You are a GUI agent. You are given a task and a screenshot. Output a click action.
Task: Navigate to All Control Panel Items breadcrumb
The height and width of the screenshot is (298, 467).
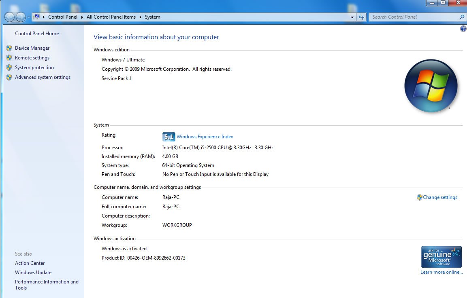[111, 17]
